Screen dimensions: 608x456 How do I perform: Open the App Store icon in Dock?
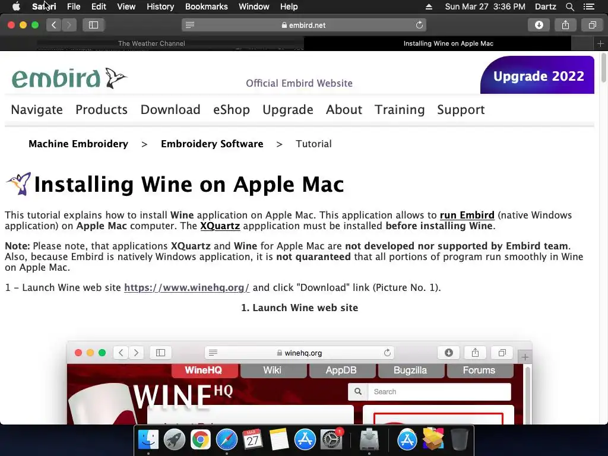305,439
